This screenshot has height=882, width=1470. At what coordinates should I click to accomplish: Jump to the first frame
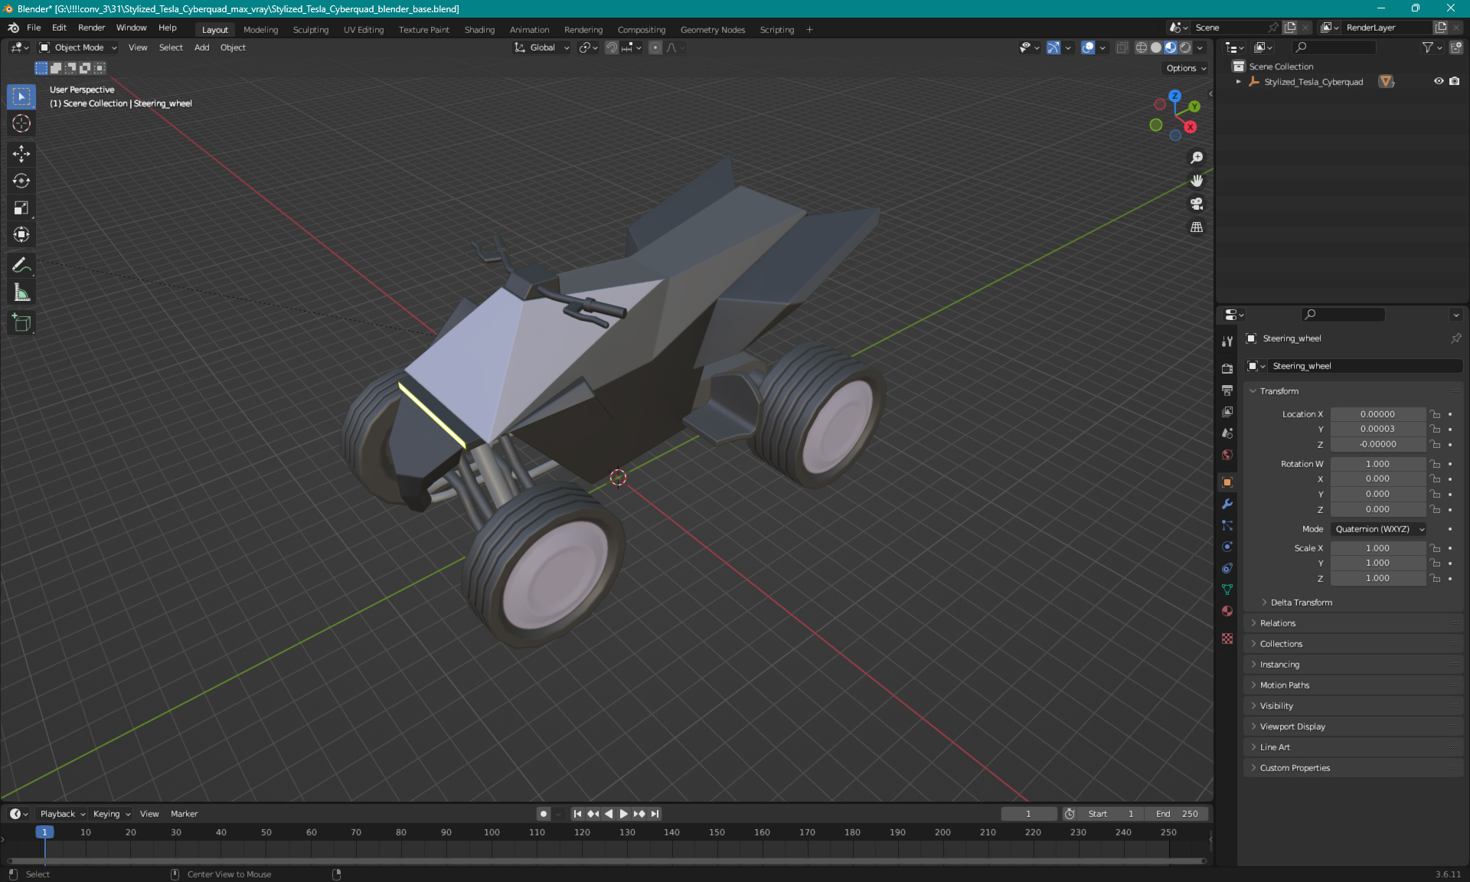(x=577, y=814)
